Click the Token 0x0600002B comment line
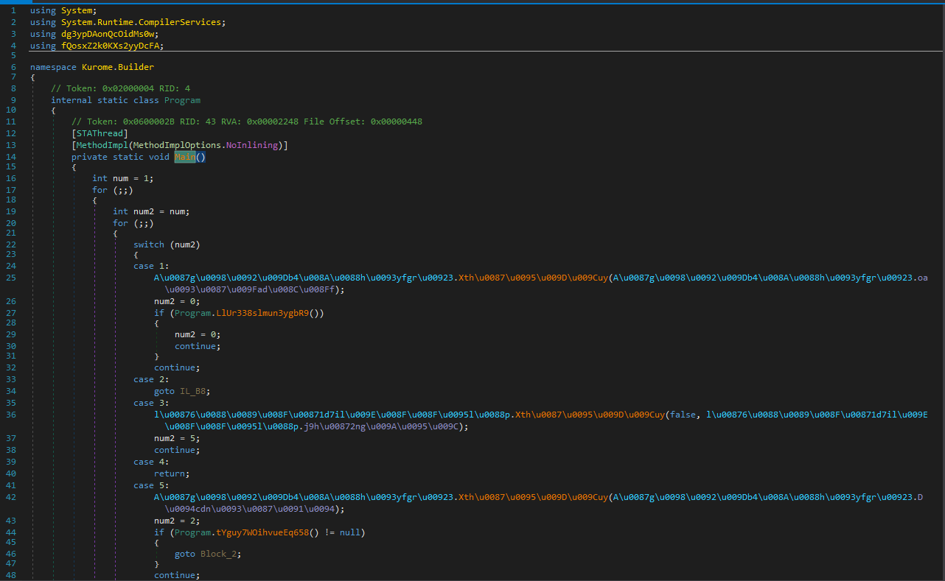This screenshot has height=581, width=945. pos(246,122)
